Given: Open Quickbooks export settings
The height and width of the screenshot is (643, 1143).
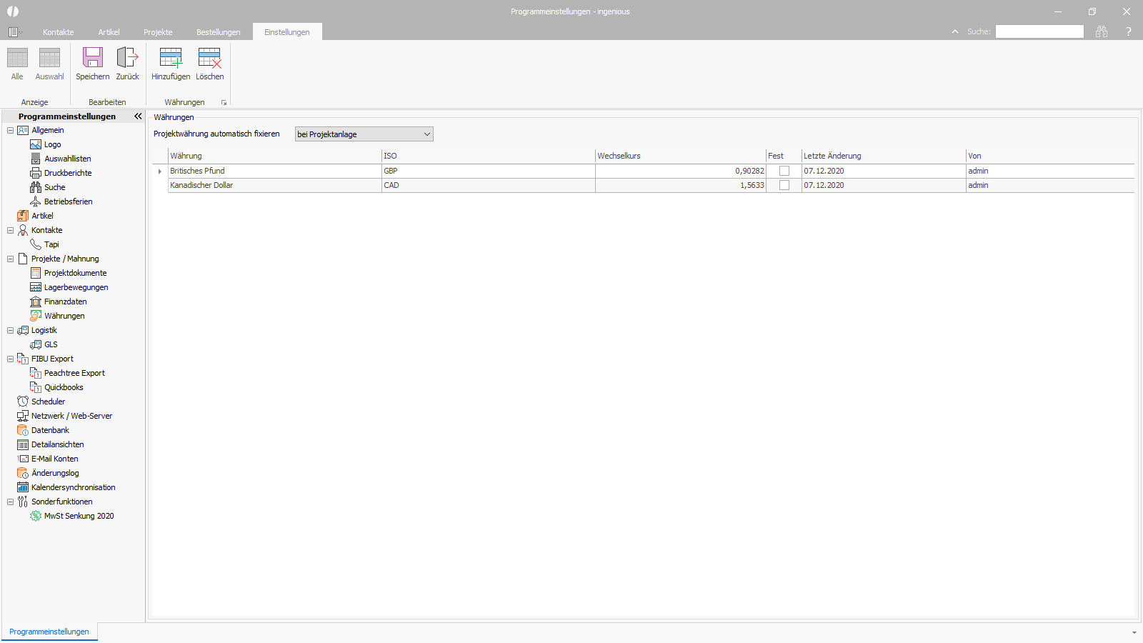Looking at the screenshot, I should [64, 387].
